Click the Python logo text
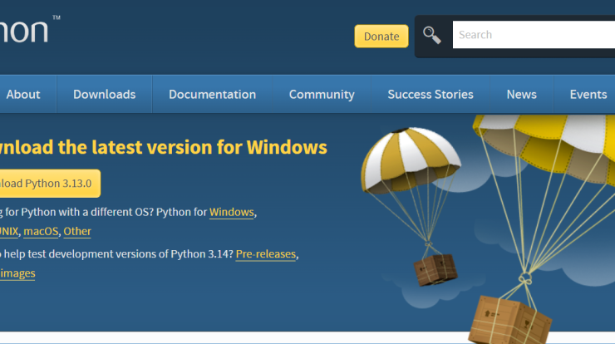This screenshot has width=615, height=344. (x=24, y=32)
